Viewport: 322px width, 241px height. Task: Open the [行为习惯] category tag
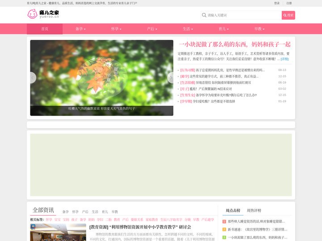(x=187, y=70)
